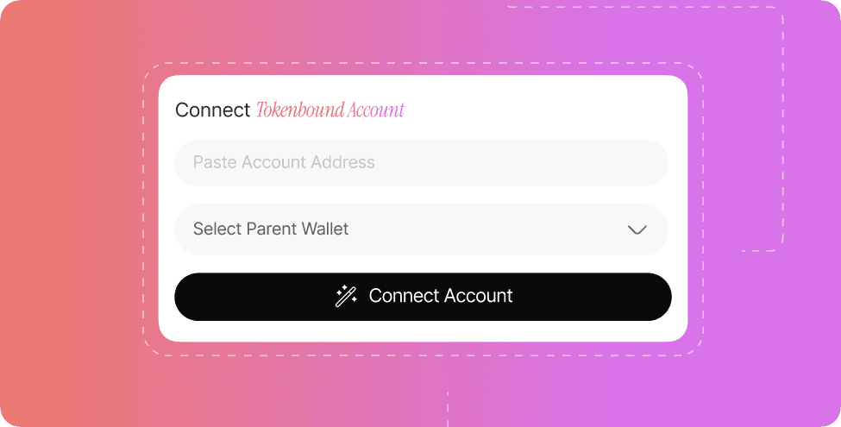Click the middle of the parent wallet selector
The width and height of the screenshot is (841, 427).
click(x=421, y=229)
